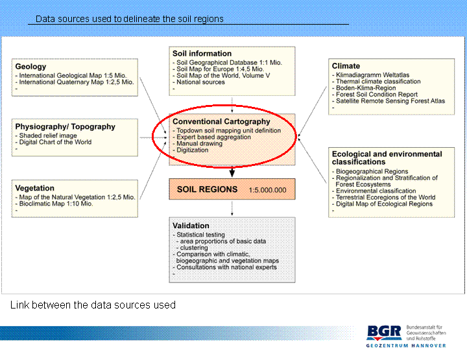Viewport: 467px width, 350px height.
Task: Click the Soil information heading
Action: pos(202,54)
